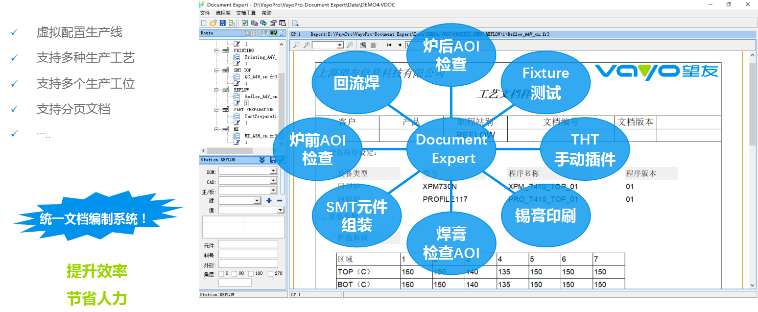Screen dimensions: 758x312
Task: Click the XPM730N model cell
Action: click(440, 187)
